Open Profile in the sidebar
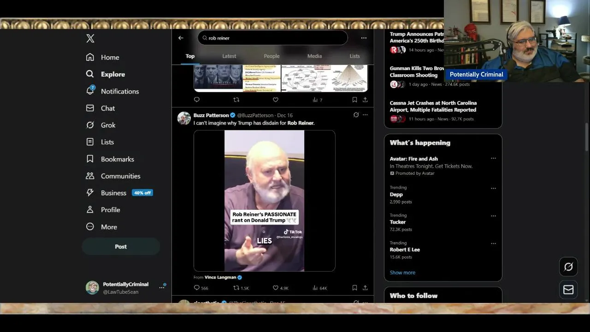 (103, 210)
